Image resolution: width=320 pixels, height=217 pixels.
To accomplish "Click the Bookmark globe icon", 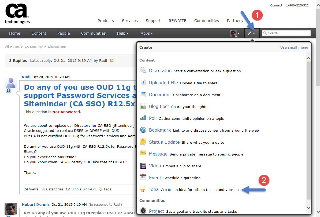I will coord(143,130).
